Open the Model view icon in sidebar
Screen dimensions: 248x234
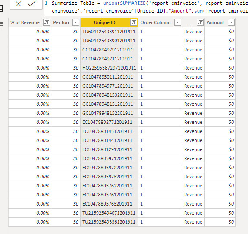(2, 26)
